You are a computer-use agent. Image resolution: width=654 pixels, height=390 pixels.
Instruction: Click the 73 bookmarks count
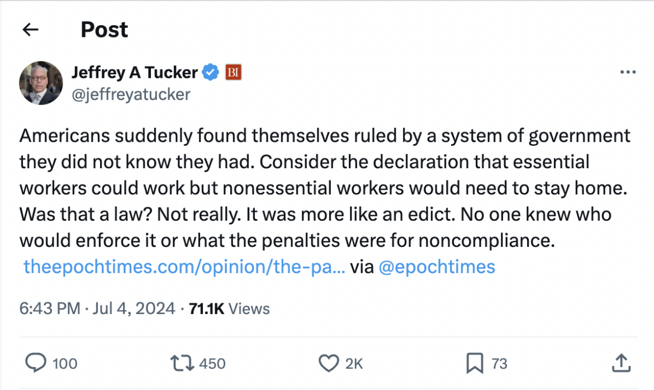coord(499,364)
